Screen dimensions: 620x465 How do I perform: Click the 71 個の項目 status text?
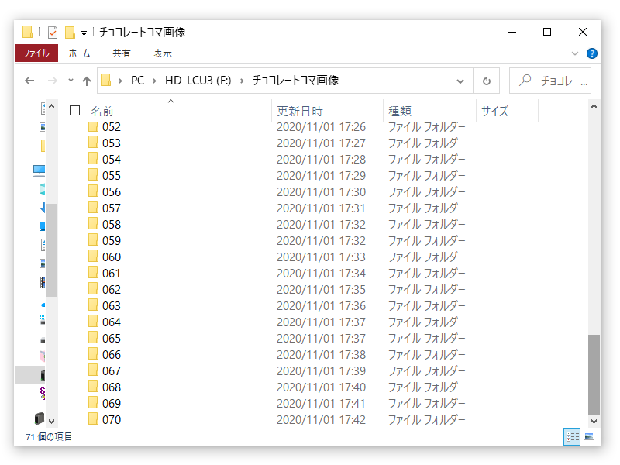pyautogui.click(x=49, y=436)
